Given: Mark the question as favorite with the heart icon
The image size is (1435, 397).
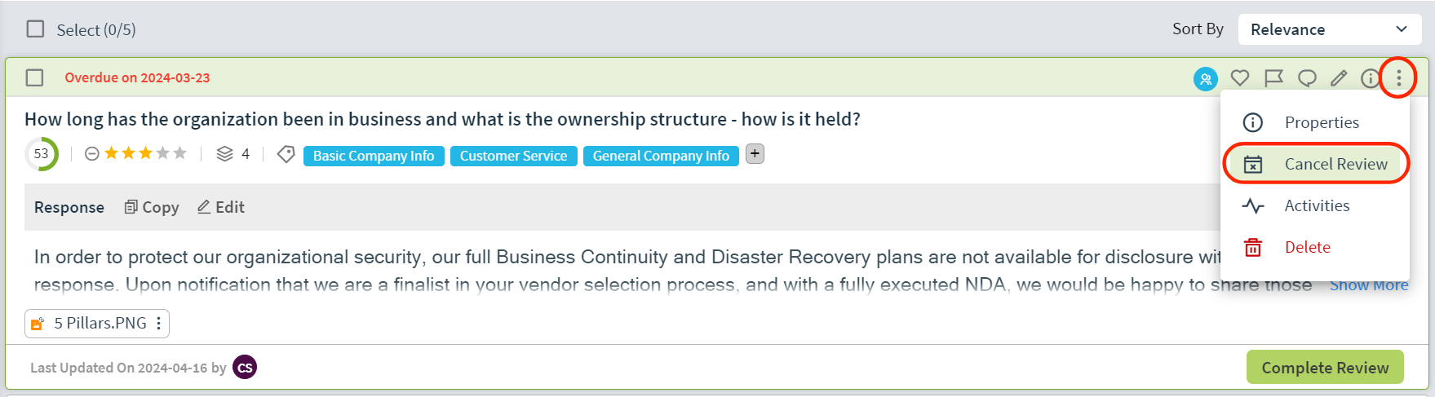Looking at the screenshot, I should 1239,78.
